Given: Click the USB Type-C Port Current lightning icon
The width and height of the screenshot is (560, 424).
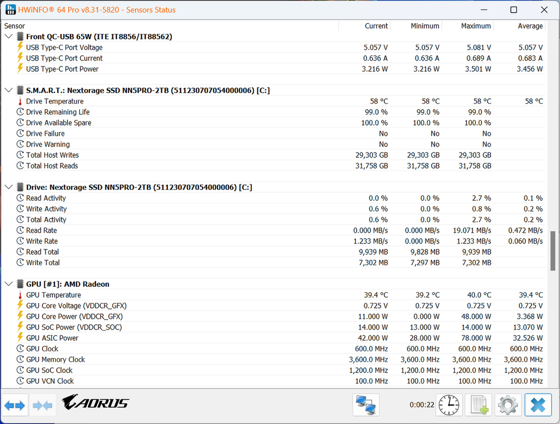Looking at the screenshot, I should (20, 58).
